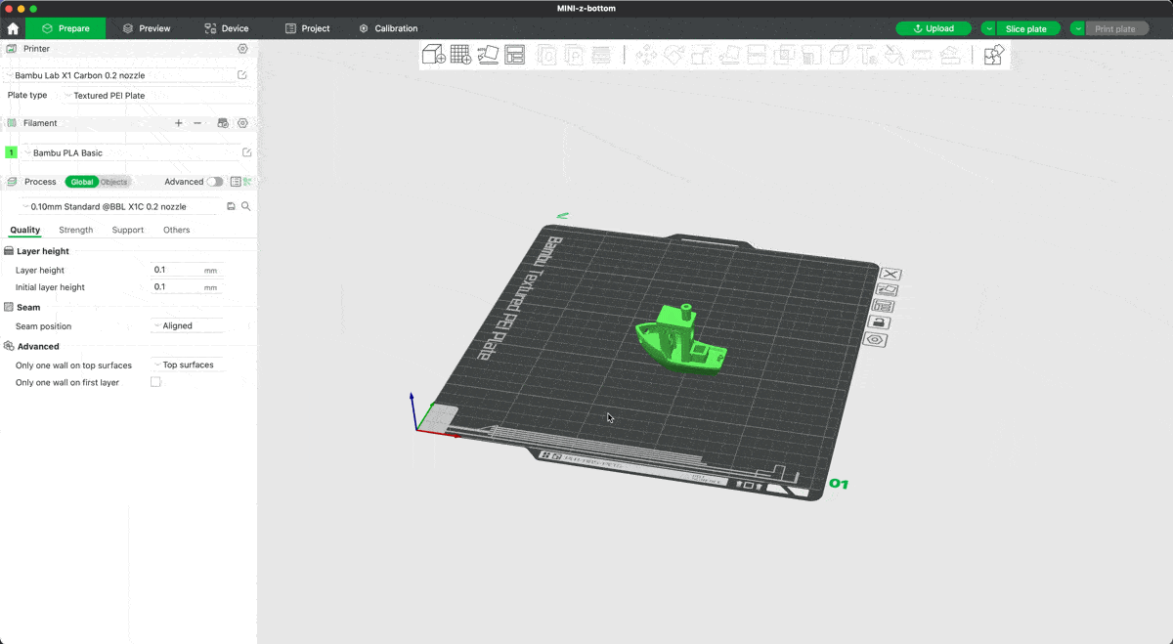1173x644 pixels.
Task: Click the green filament 1 color swatch
Action: (x=12, y=152)
